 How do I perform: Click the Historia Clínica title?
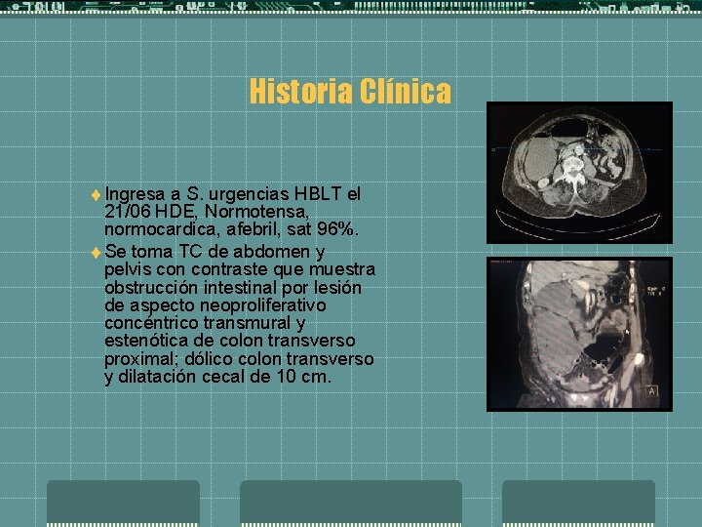click(350, 92)
